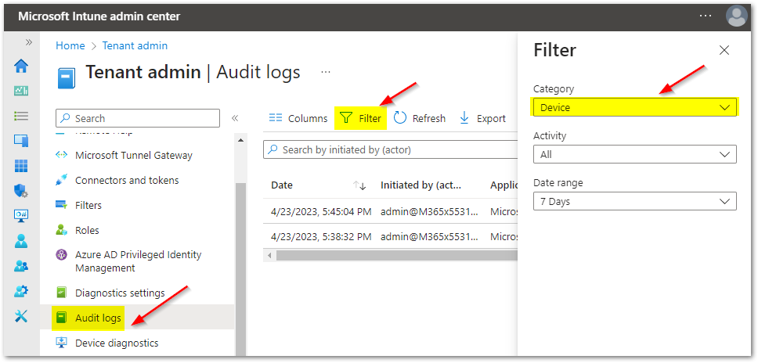This screenshot has height=363, width=758.
Task: Click the Device diagnostics monitor icon
Action: 61,343
